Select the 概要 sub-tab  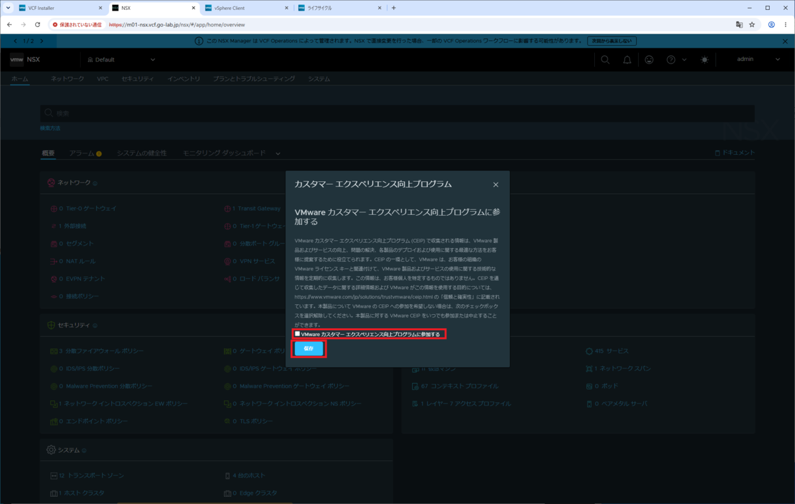[48, 153]
